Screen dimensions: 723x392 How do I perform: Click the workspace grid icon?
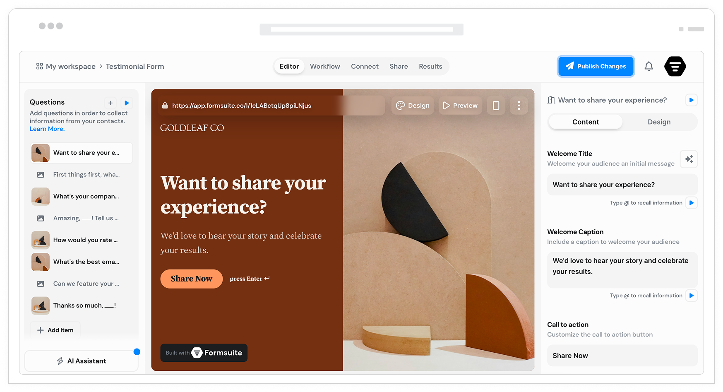(x=40, y=66)
